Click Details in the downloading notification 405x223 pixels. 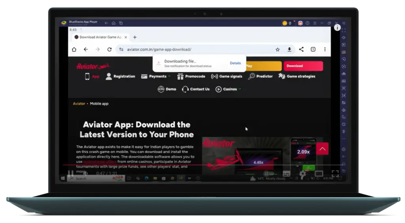point(235,63)
